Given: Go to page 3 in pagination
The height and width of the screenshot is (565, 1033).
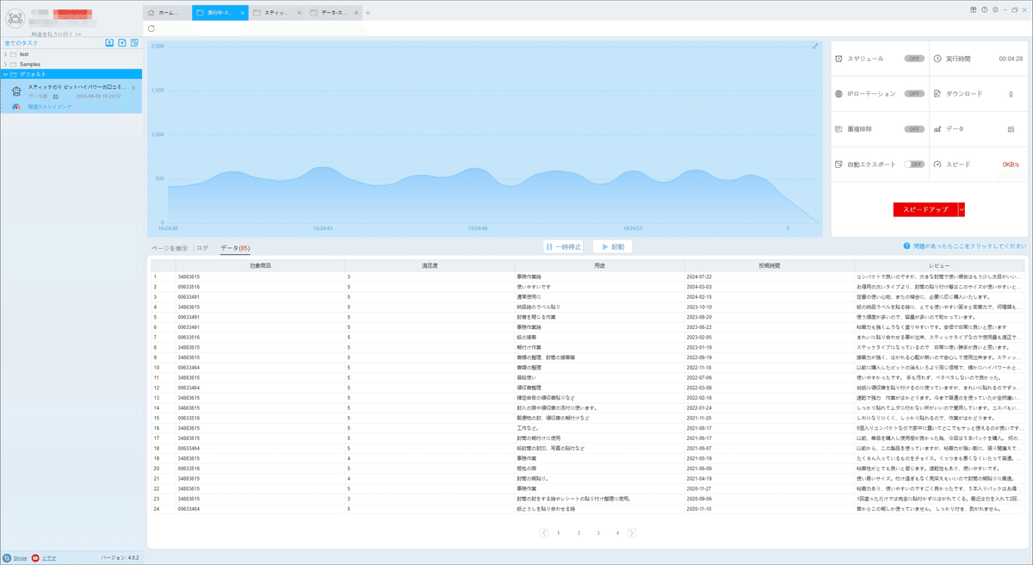Looking at the screenshot, I should (x=598, y=533).
